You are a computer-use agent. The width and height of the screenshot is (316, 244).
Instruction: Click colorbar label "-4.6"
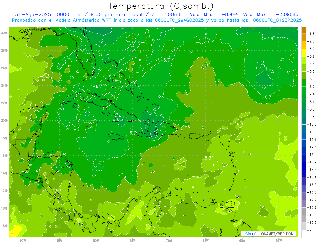(x=312, y=64)
